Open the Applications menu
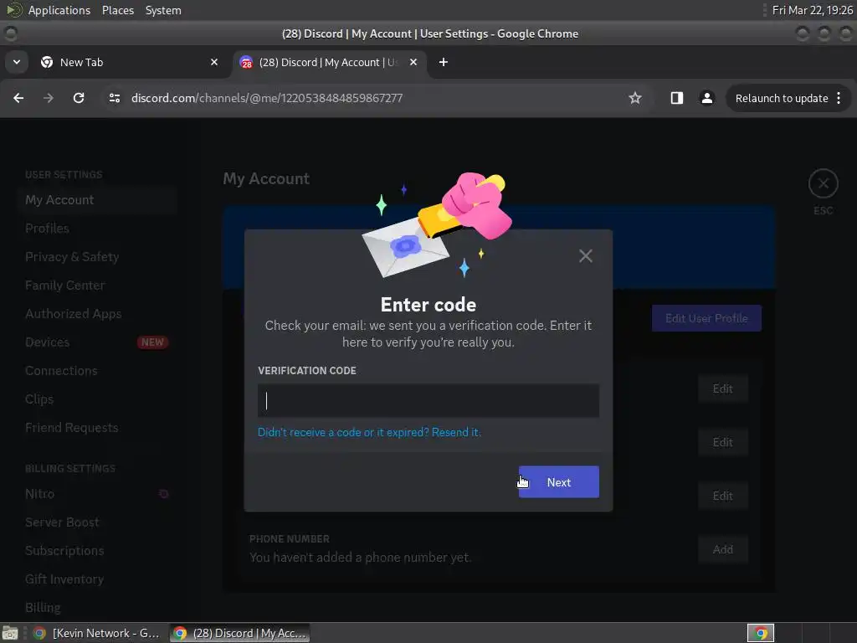The width and height of the screenshot is (857, 643). tap(59, 10)
